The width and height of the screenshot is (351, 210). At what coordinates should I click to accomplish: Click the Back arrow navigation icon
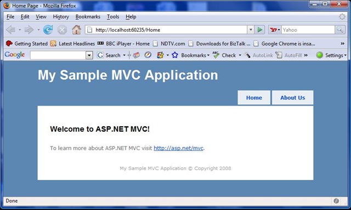[x=10, y=30]
